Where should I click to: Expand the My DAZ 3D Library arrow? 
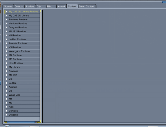pyautogui.click(x=7, y=15)
